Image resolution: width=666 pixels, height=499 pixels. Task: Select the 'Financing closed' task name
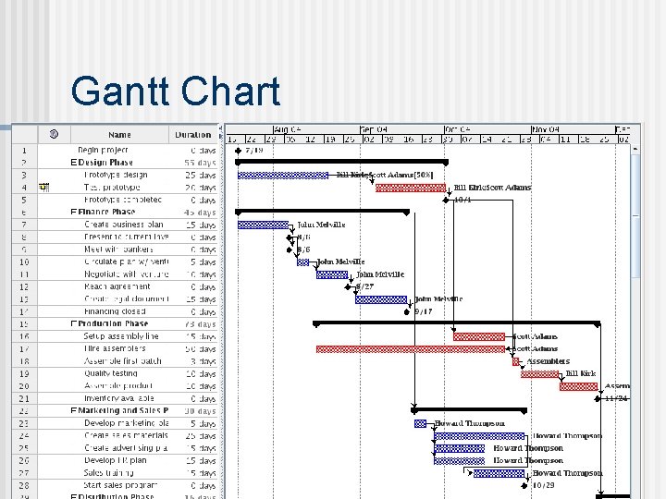115,311
